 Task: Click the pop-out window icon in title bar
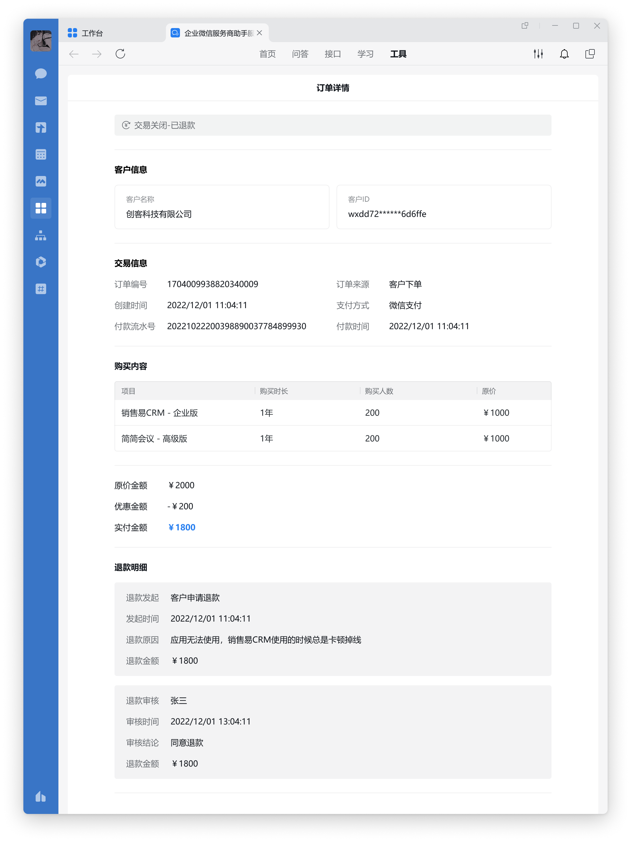click(525, 25)
